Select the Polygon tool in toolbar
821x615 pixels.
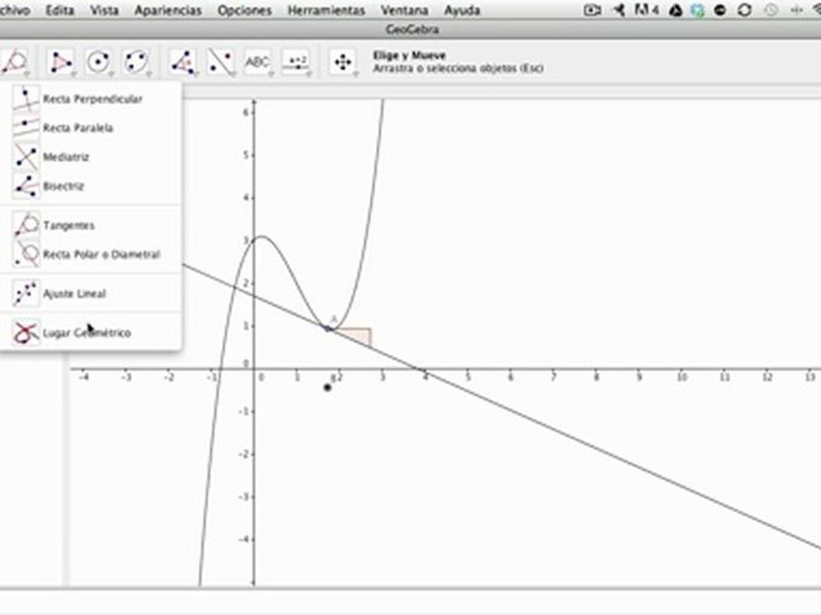[x=60, y=62]
